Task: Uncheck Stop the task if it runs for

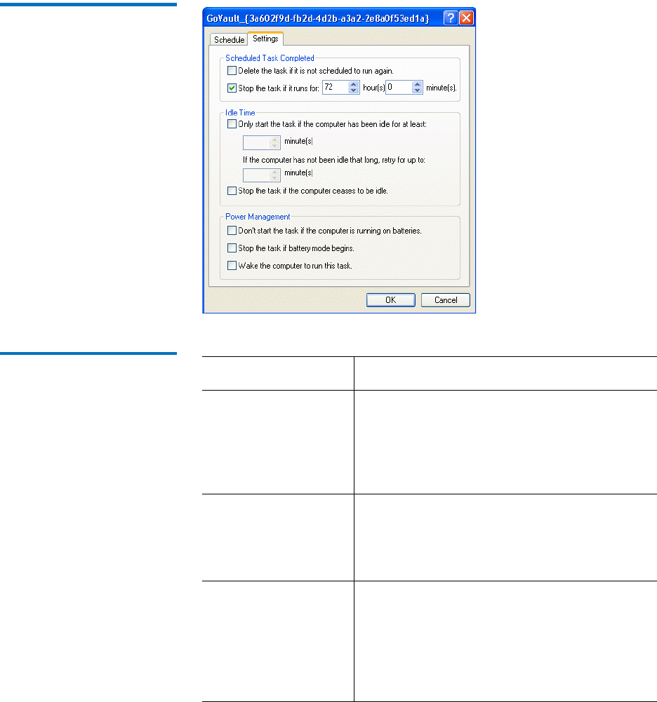Action: (232, 88)
